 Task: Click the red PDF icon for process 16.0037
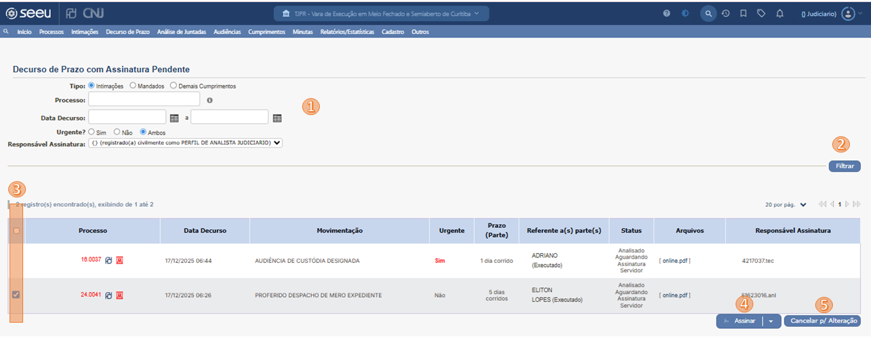(x=119, y=260)
